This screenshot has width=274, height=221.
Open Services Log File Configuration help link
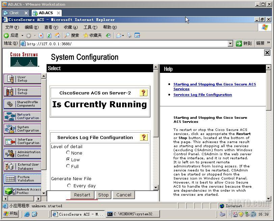coord(203,95)
